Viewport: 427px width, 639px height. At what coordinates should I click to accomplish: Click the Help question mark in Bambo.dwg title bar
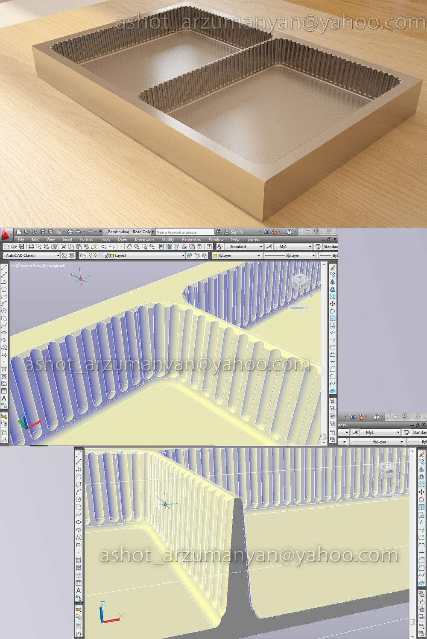tap(290, 232)
